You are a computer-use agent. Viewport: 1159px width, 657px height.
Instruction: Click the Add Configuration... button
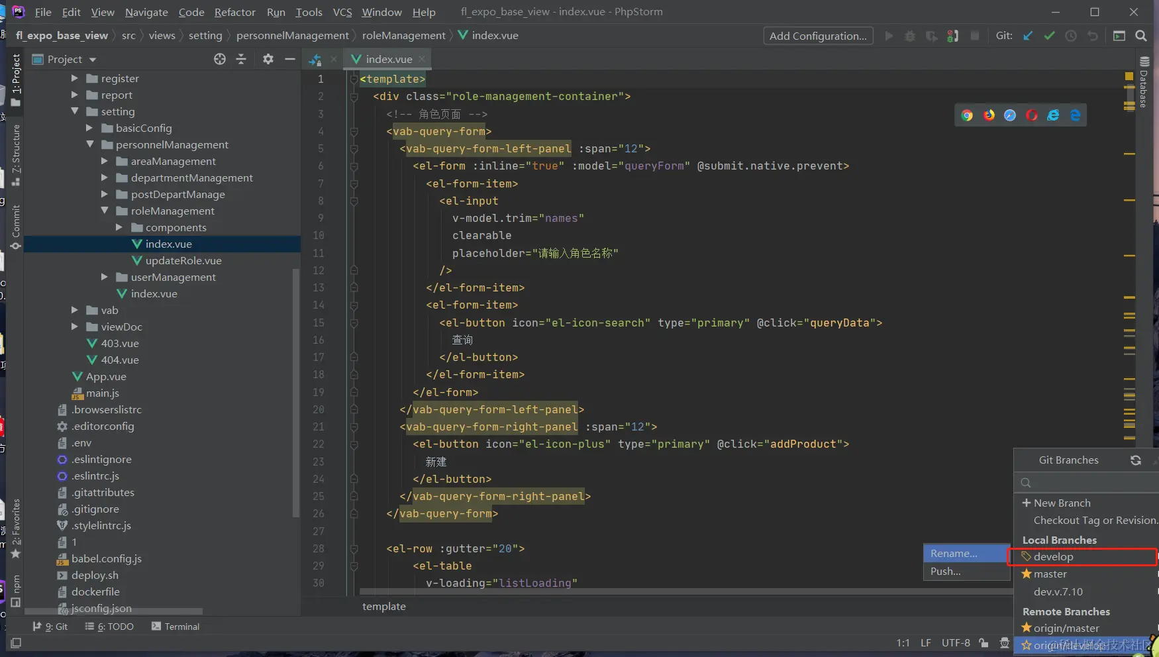818,36
